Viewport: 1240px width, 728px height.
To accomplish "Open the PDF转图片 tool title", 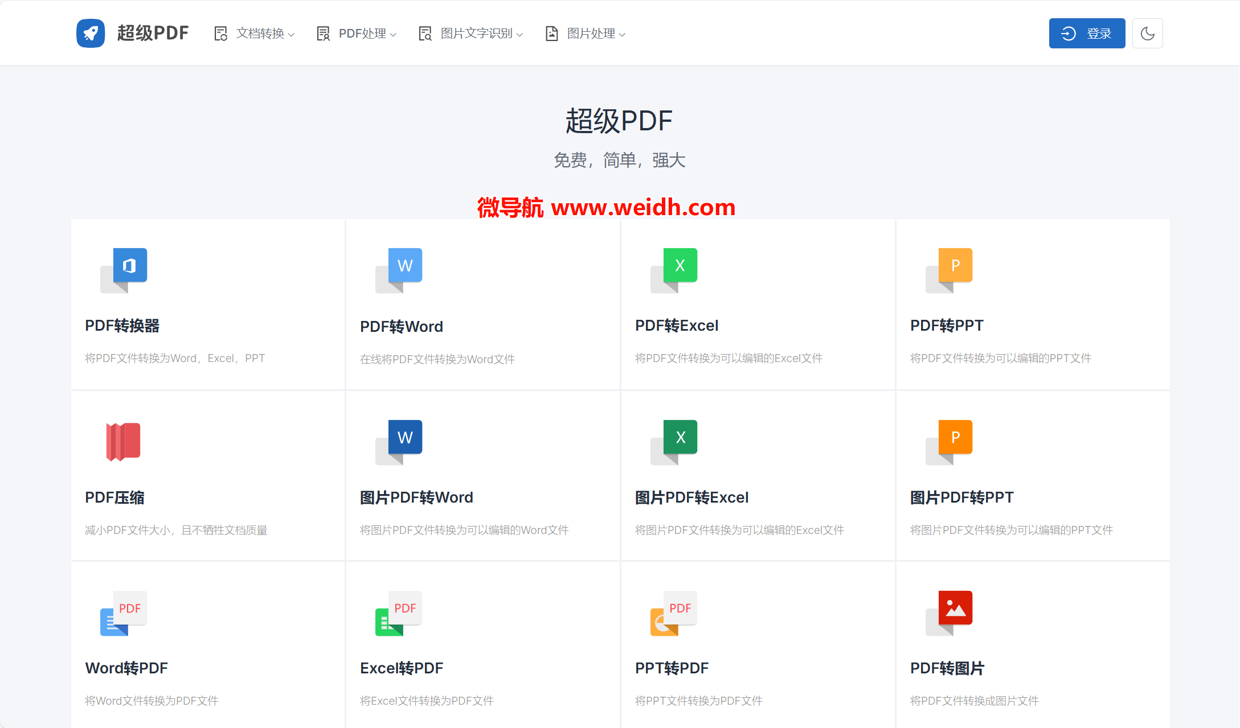I will (x=947, y=668).
